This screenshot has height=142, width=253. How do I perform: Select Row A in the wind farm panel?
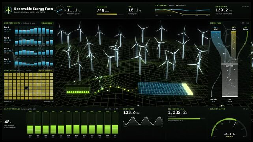(28, 30)
